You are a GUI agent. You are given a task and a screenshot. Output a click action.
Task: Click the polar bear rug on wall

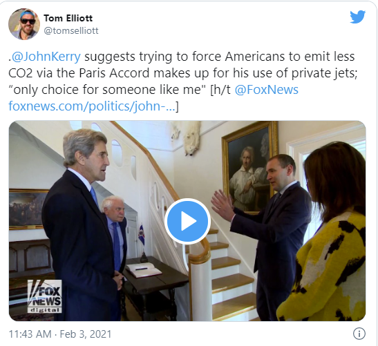point(187,137)
